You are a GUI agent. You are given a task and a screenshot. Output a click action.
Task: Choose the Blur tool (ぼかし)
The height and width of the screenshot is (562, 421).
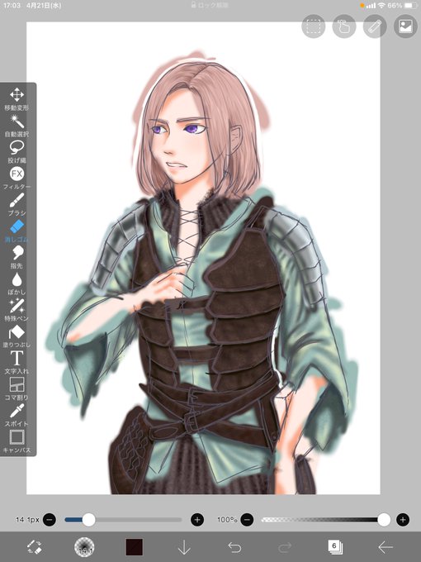coord(17,283)
